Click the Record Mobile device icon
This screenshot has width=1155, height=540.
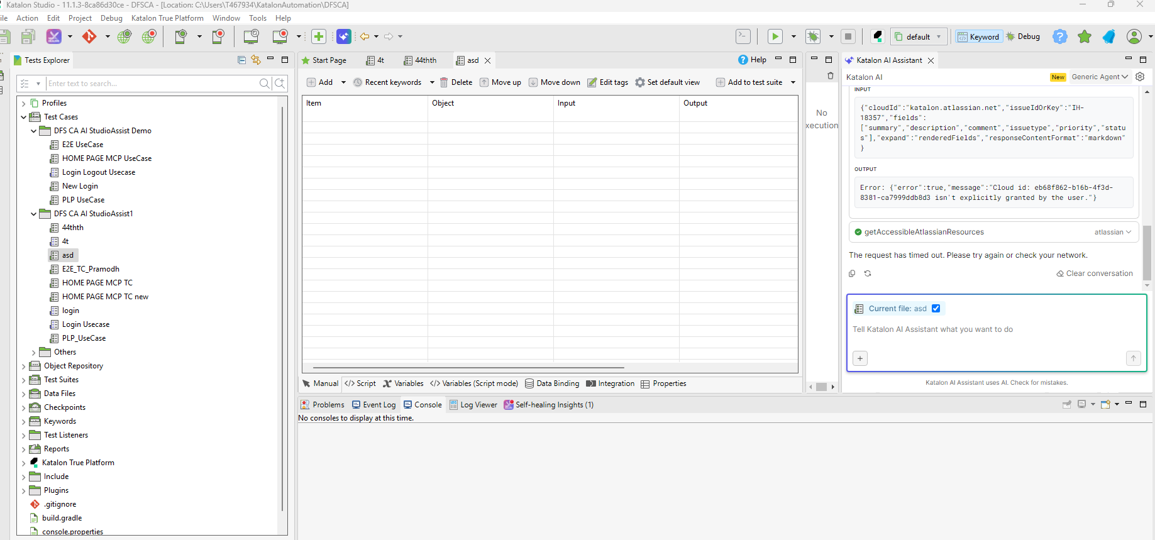click(x=218, y=36)
